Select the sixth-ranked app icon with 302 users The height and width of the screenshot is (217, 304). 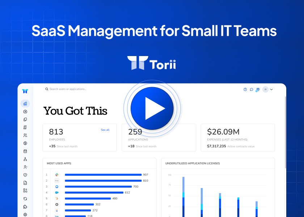click(57, 204)
